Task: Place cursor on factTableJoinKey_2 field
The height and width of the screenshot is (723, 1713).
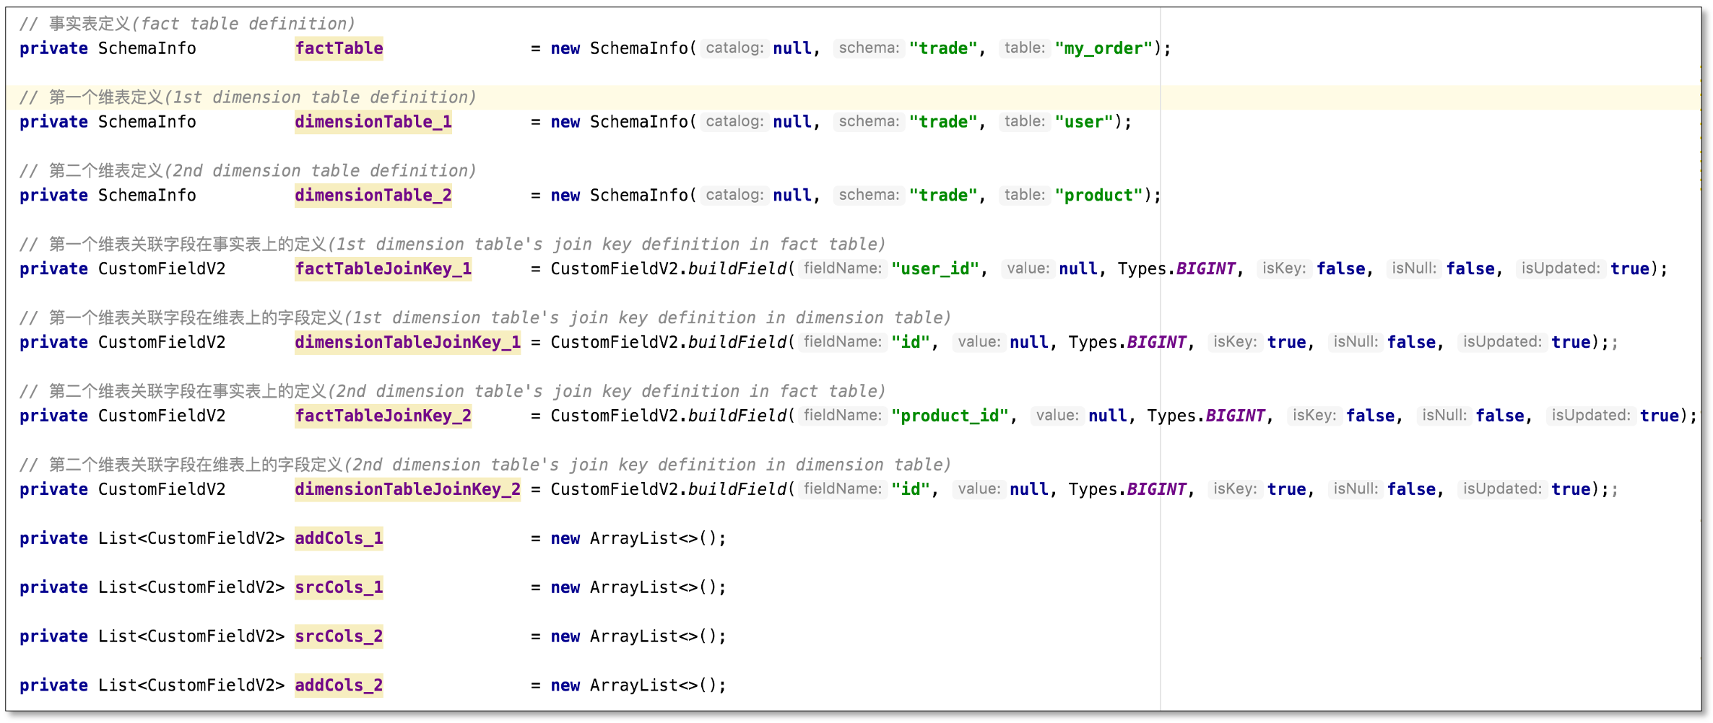Action: pyautogui.click(x=383, y=416)
